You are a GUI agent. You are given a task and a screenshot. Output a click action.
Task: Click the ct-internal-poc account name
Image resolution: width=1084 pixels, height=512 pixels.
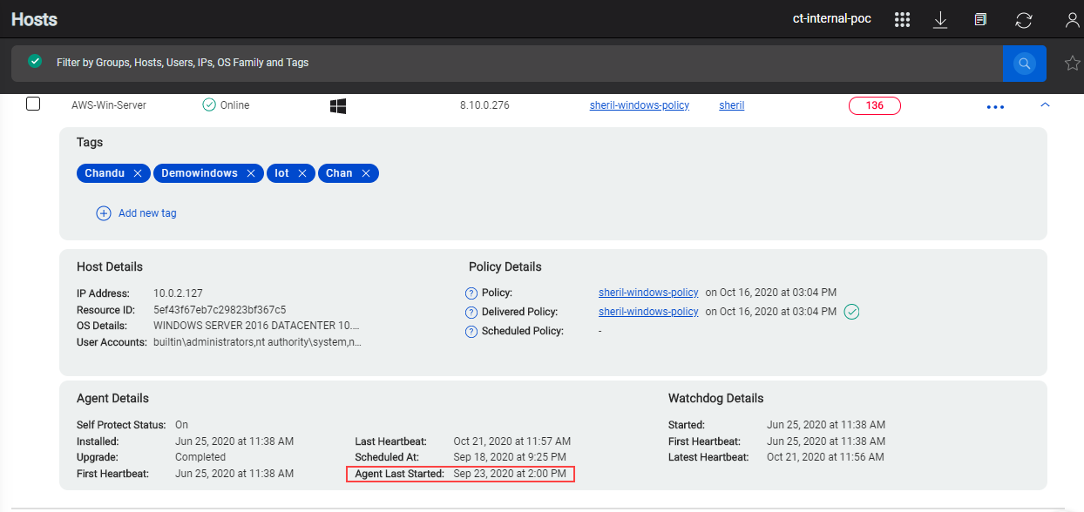click(x=831, y=19)
